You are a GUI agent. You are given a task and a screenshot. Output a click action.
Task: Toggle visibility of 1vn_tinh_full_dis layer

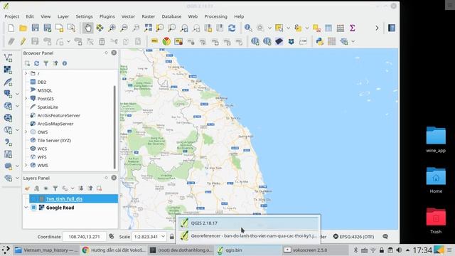pyautogui.click(x=33, y=199)
